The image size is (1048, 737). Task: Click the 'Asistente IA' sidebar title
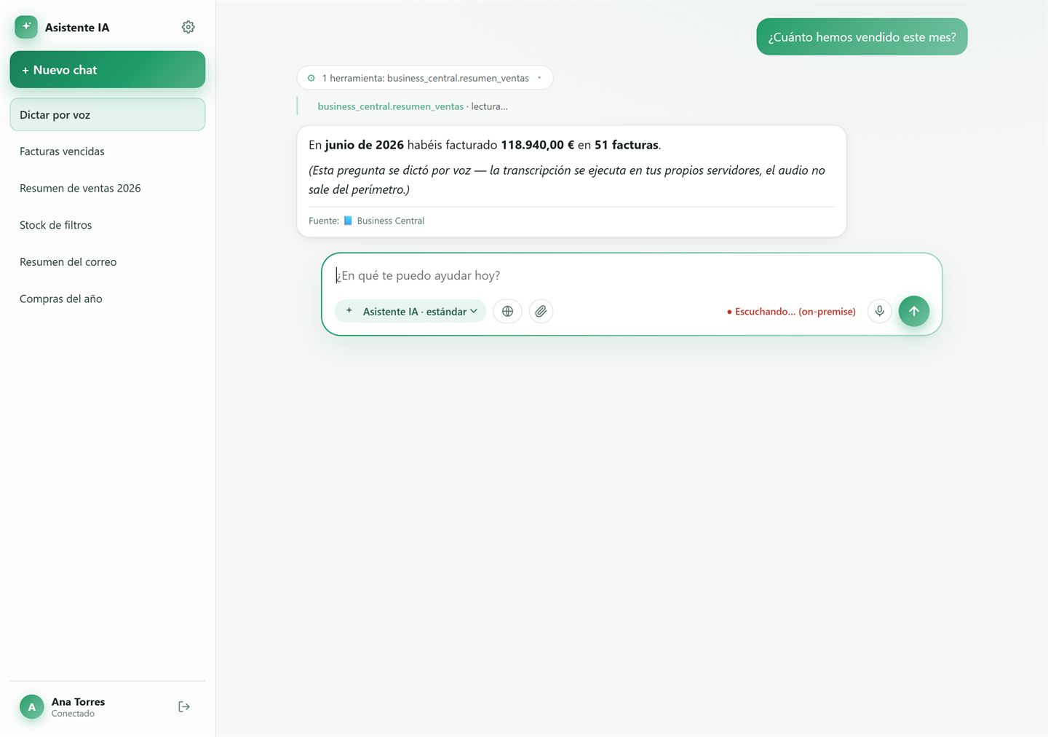(x=77, y=28)
